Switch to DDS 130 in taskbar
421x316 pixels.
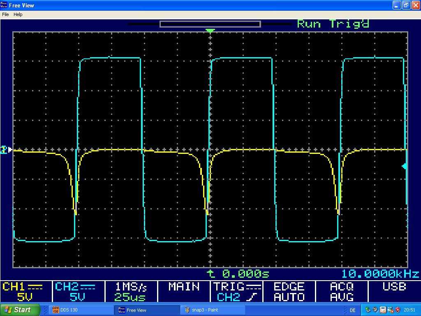tap(81, 310)
